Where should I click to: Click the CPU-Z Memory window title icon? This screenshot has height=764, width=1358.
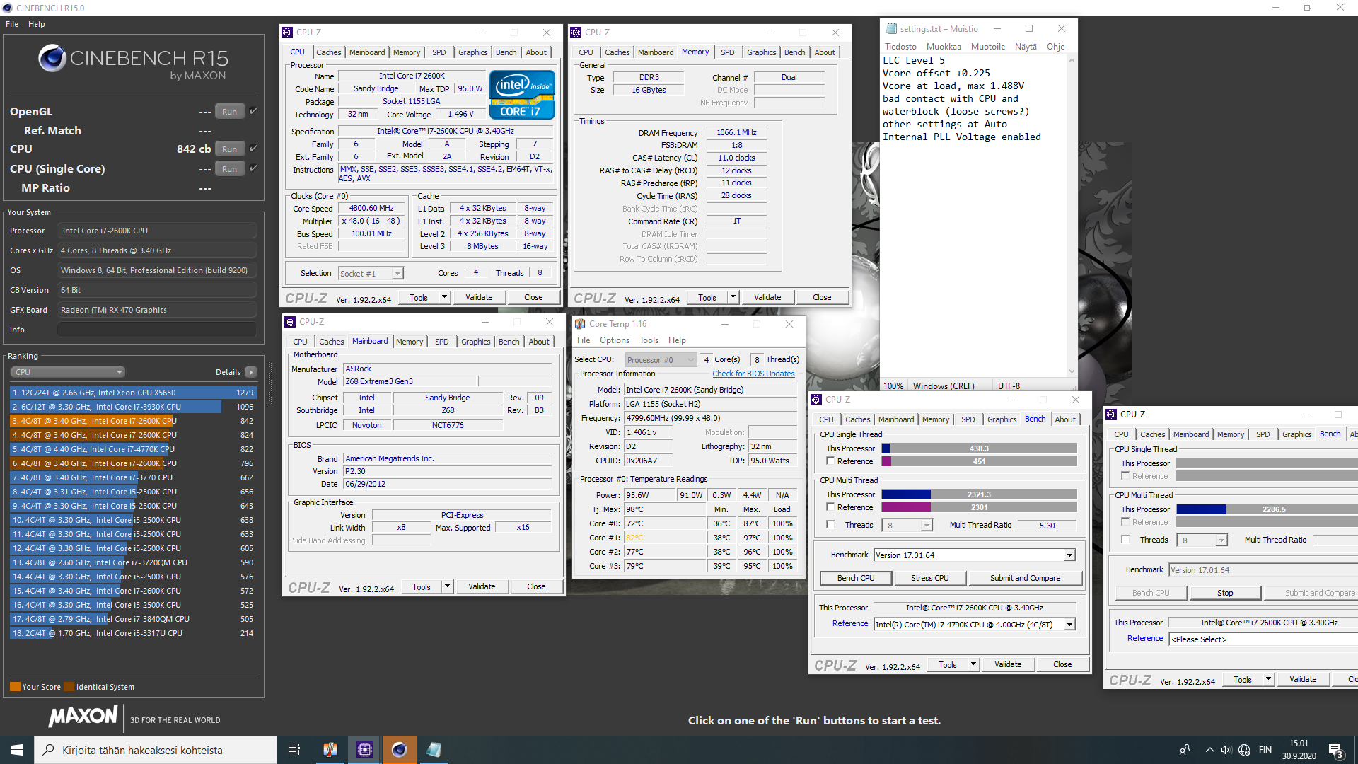576,33
